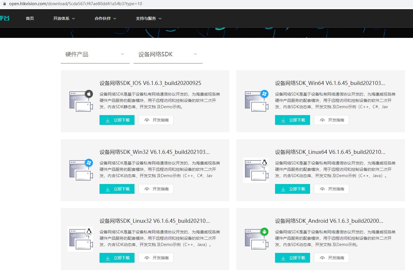
Task: Select 首页 in the navigation bar
Action: click(x=30, y=18)
